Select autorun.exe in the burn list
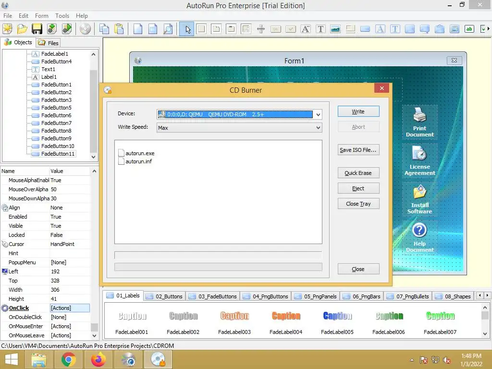 [136, 153]
